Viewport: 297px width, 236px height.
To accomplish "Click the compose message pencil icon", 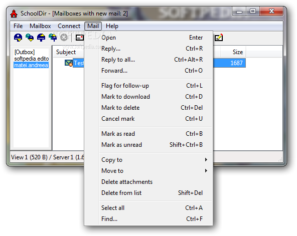I will (219, 38).
